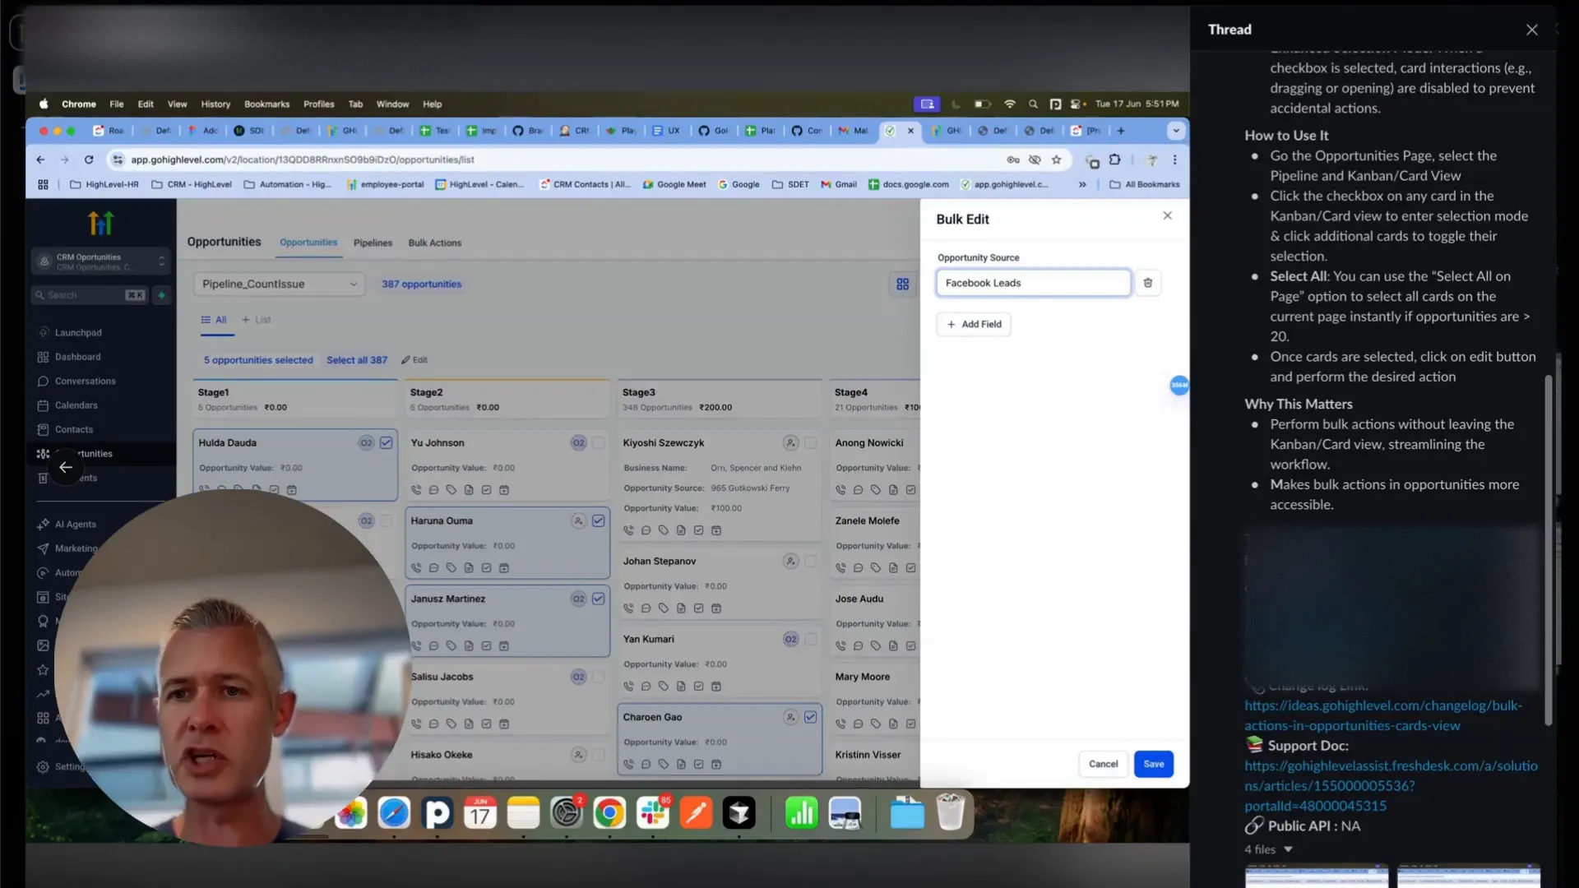Open Slack from the macOS dock

[x=653, y=813]
